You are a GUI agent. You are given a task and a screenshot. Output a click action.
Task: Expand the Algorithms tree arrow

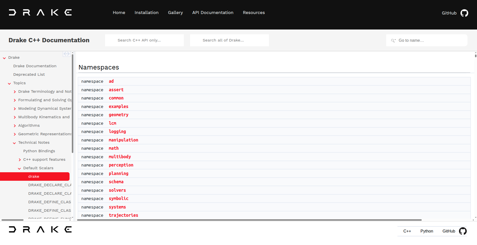[15, 126]
